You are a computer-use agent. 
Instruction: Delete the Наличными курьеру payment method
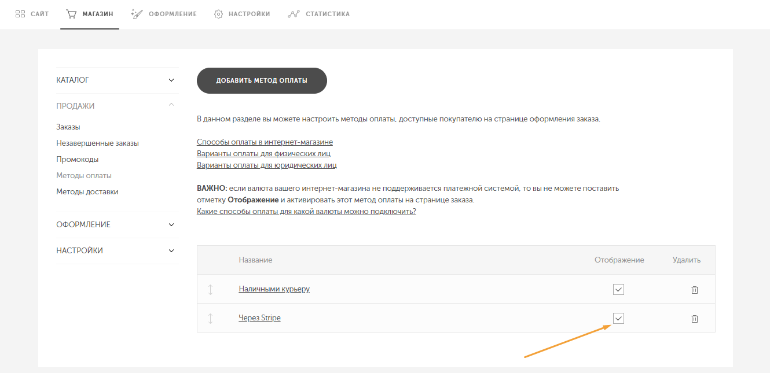(x=694, y=290)
